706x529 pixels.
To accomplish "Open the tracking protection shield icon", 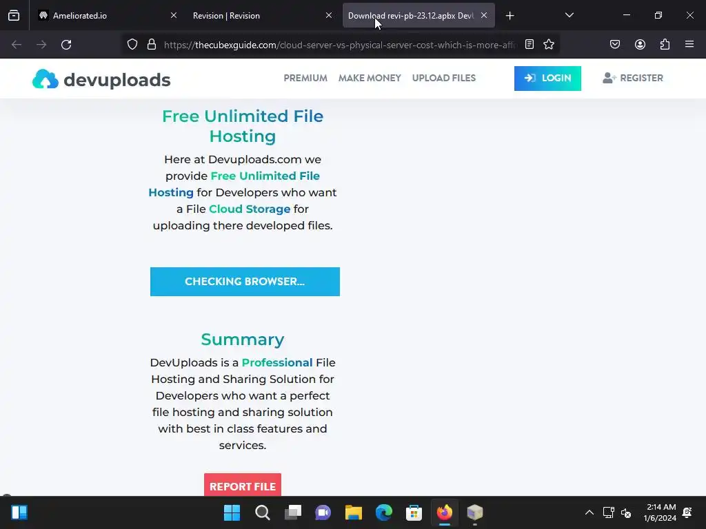I will (x=132, y=45).
